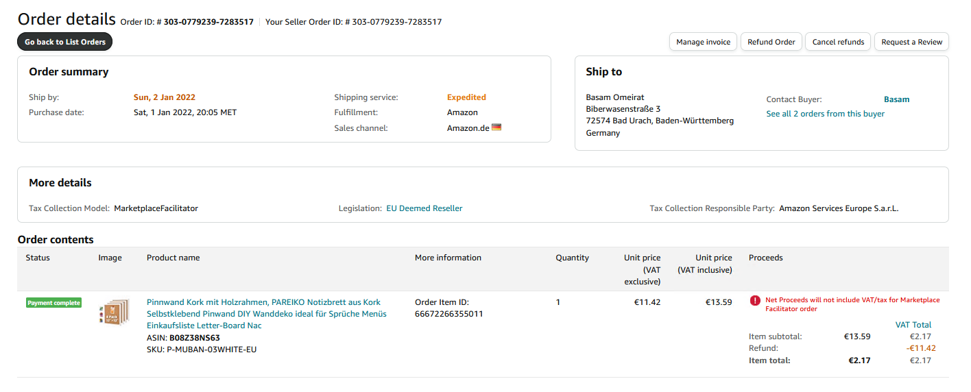Open the Manage invoice button
971x392 pixels.
[x=703, y=42]
